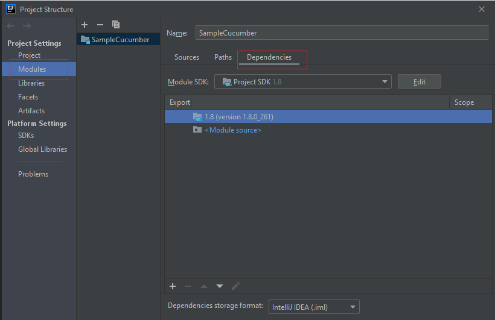
Task: Click the back navigation arrow
Action: pos(11,26)
